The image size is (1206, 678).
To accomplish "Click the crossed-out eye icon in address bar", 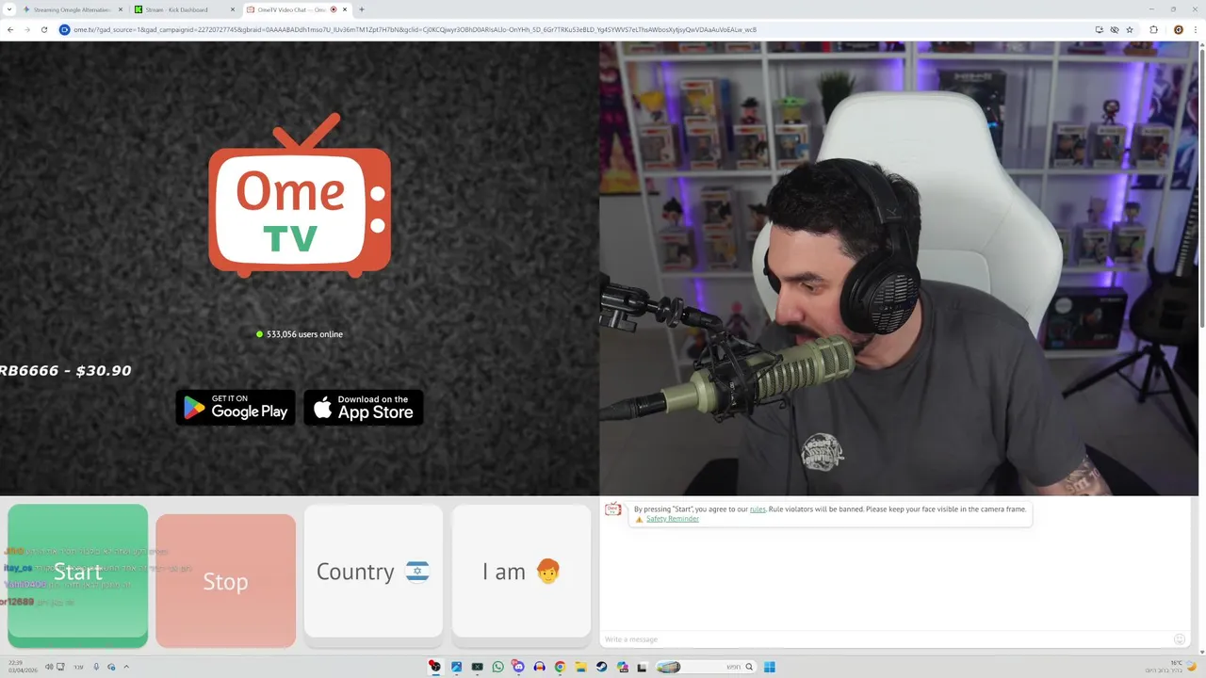I will 1114,29.
